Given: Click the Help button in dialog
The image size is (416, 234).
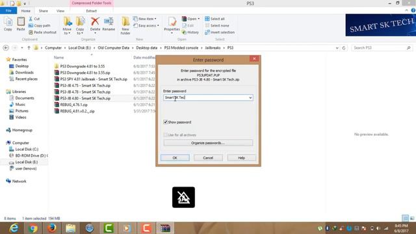Looking at the screenshot, I should point(241,157).
